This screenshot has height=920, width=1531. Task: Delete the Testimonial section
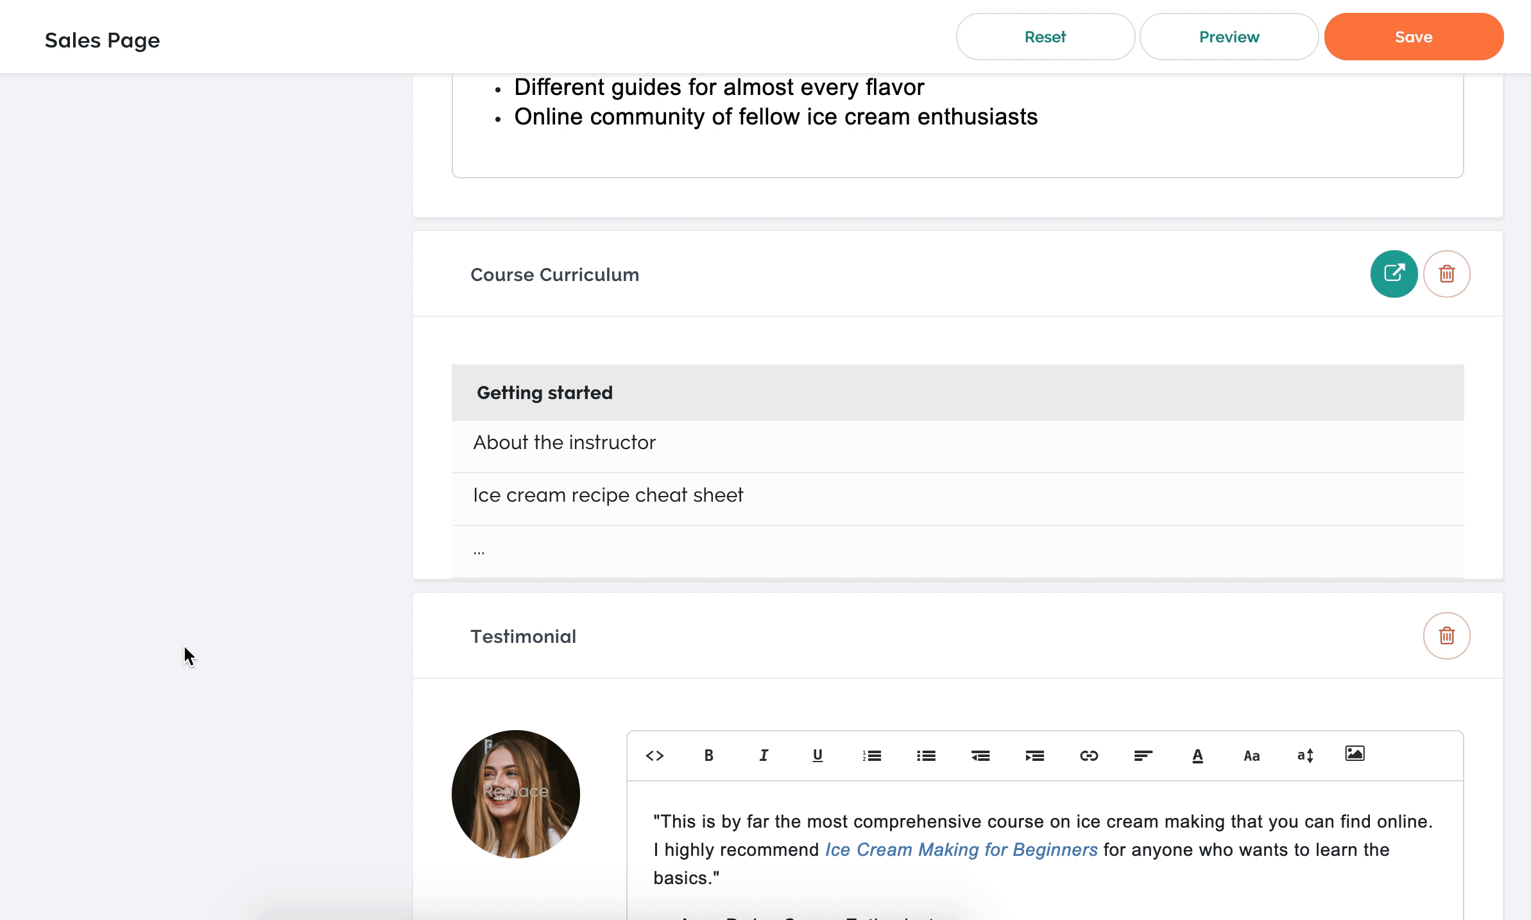[1447, 636]
